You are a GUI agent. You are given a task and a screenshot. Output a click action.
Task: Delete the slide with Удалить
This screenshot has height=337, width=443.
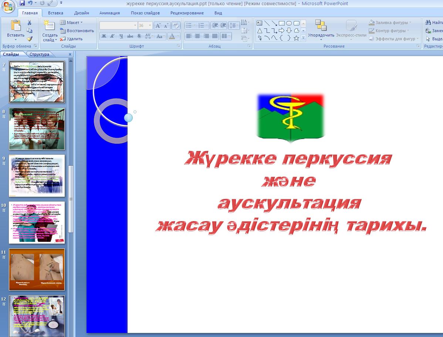(71, 39)
